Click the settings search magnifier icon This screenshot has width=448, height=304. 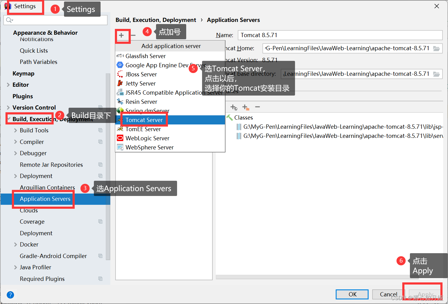click(9, 20)
